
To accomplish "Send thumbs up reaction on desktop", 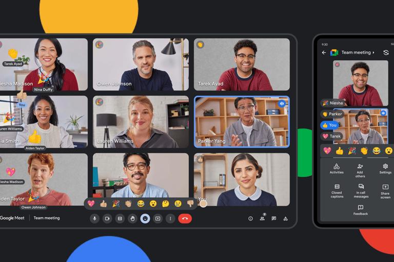I will (103, 204).
